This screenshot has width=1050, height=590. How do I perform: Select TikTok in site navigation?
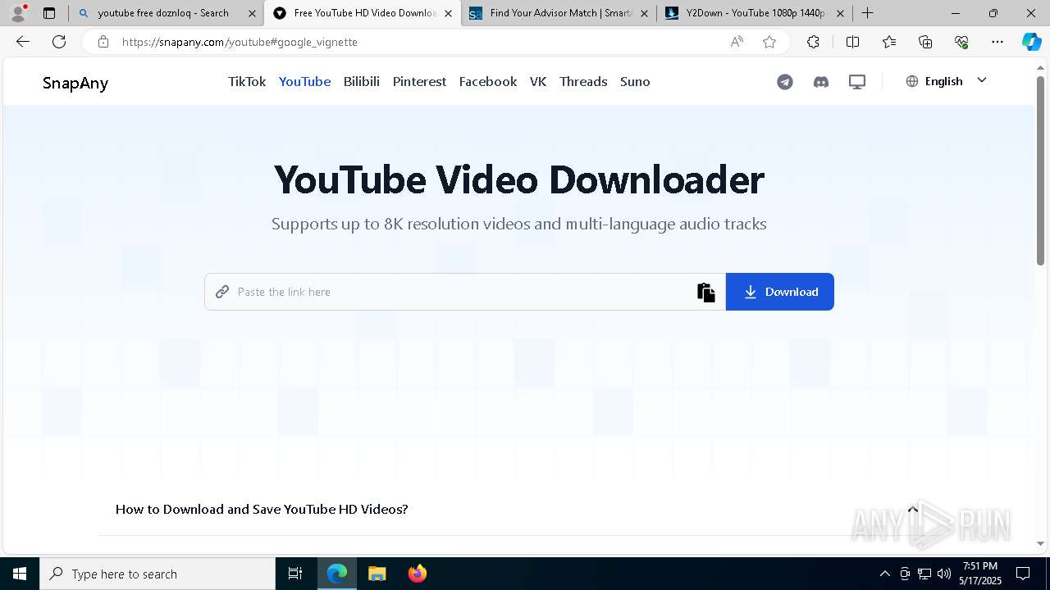pyautogui.click(x=247, y=81)
